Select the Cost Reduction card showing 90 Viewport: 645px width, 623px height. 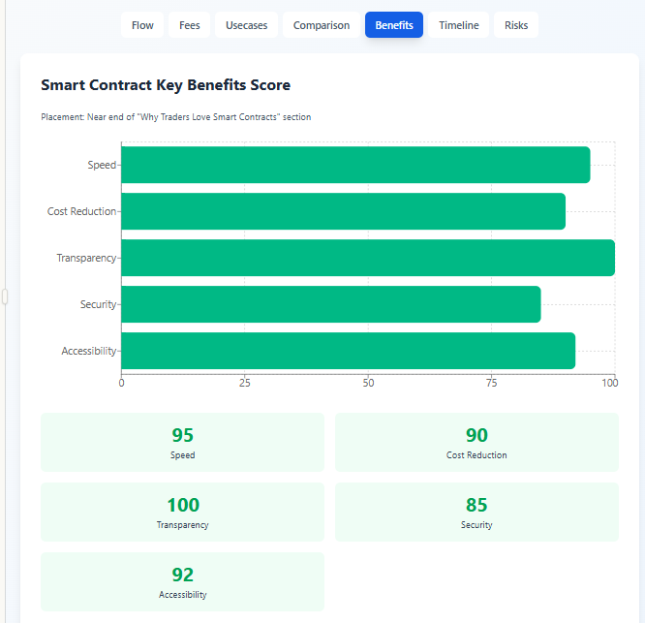(x=476, y=443)
